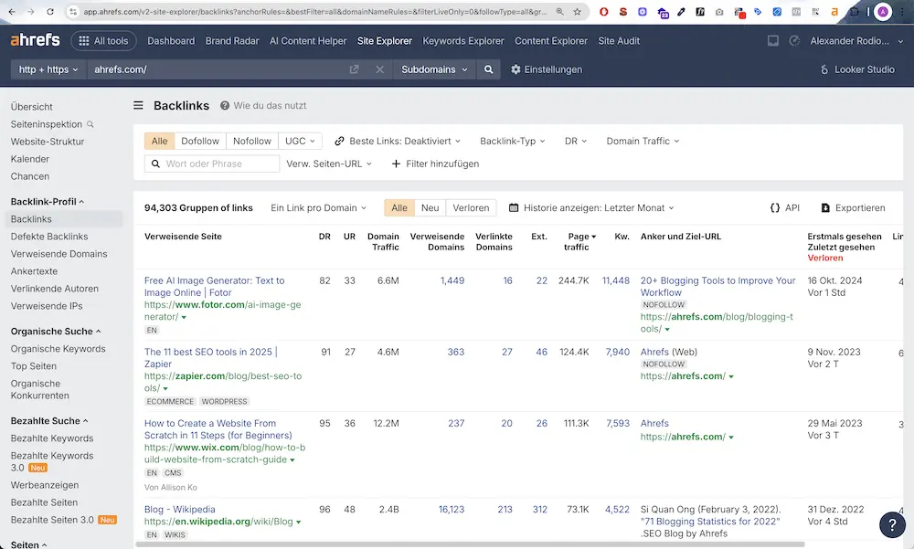Open Beste Links: Deaktiviert dropdown

pyautogui.click(x=398, y=141)
